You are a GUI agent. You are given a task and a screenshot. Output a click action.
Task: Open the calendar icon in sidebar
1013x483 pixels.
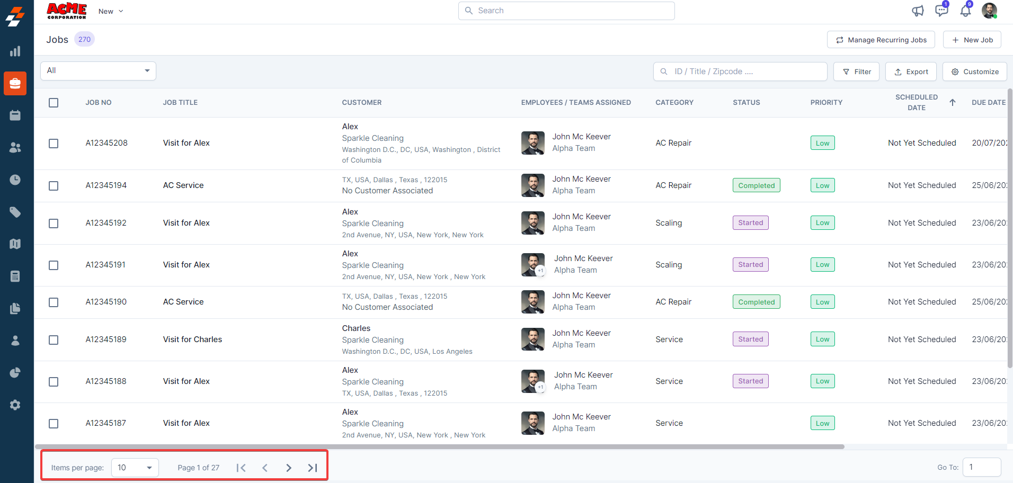click(15, 115)
